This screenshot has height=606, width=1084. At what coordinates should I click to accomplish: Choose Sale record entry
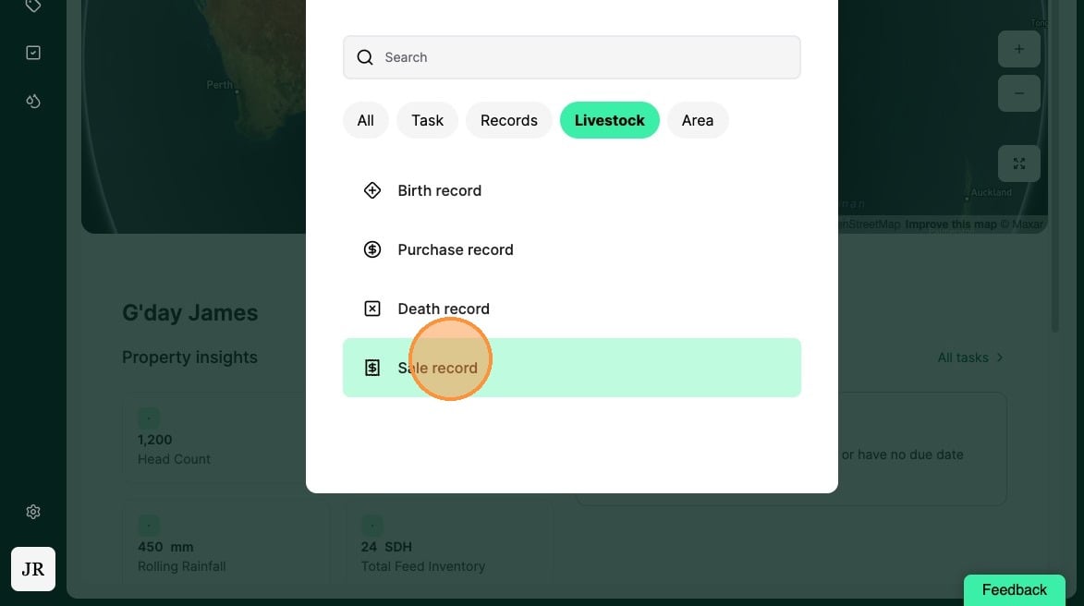tap(572, 368)
